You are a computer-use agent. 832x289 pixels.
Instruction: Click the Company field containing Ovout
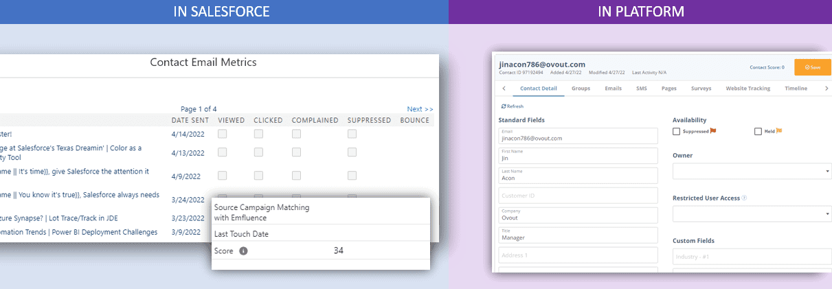tap(579, 216)
